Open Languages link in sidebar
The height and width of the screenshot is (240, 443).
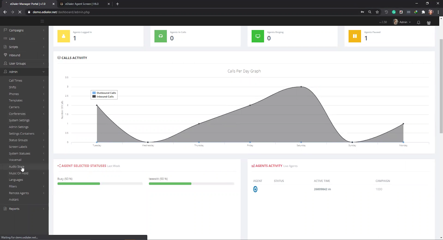(16, 180)
